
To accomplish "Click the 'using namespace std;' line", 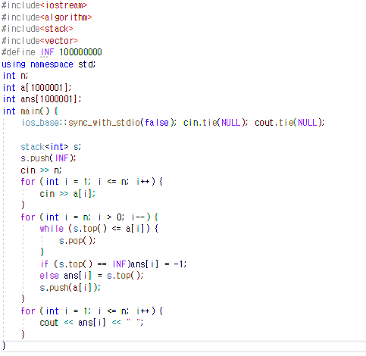I will click(48, 64).
